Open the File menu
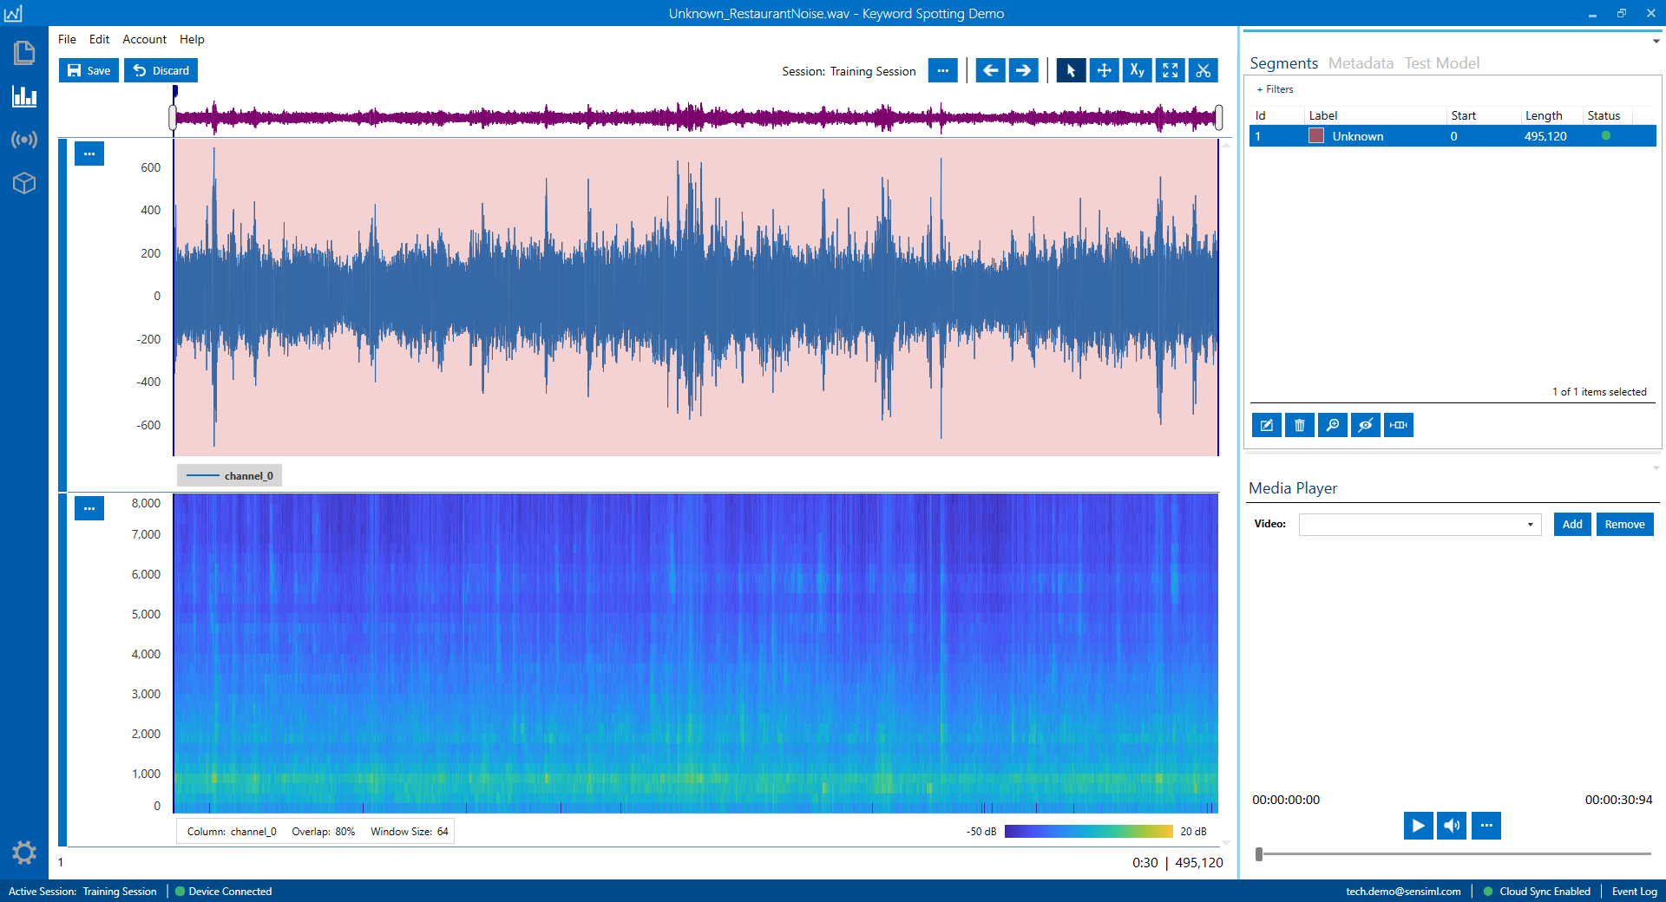This screenshot has height=902, width=1666. (67, 39)
